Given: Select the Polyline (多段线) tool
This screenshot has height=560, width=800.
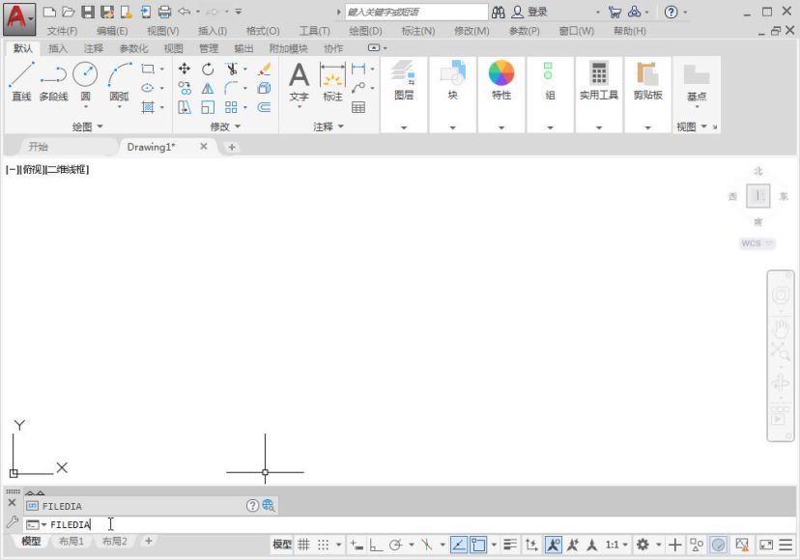Looking at the screenshot, I should 53,82.
